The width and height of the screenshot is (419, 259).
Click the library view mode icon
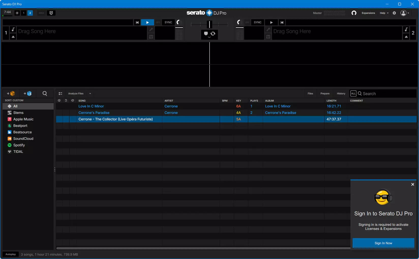[60, 93]
